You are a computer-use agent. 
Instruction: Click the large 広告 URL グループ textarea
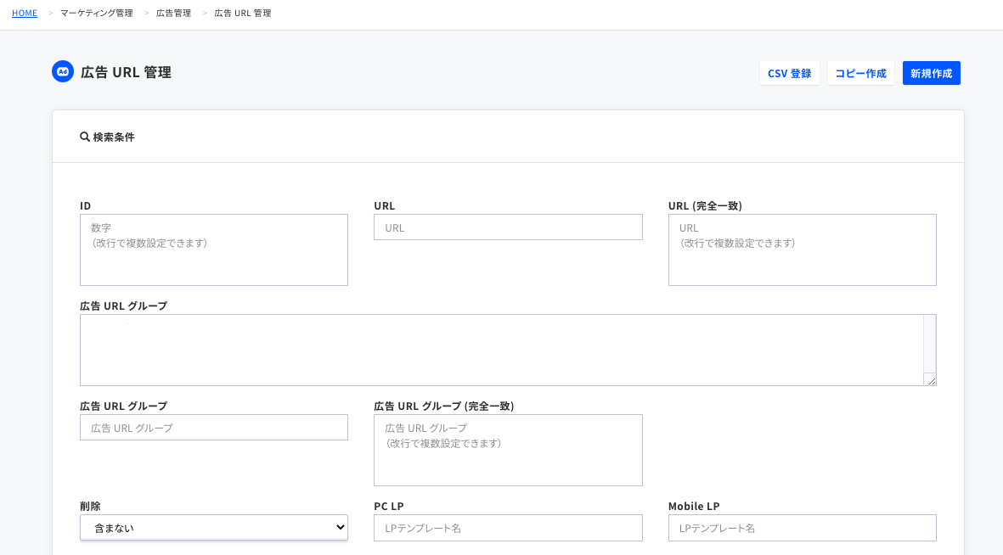click(508, 348)
